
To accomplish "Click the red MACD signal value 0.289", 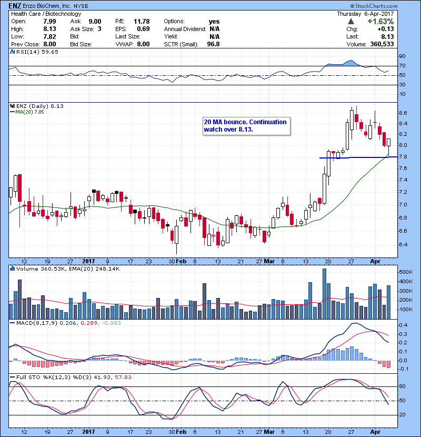I will [89, 323].
